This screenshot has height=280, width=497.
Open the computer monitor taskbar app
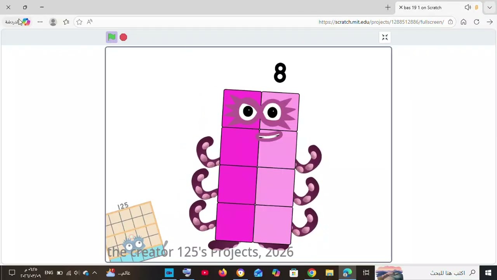[x=187, y=273]
